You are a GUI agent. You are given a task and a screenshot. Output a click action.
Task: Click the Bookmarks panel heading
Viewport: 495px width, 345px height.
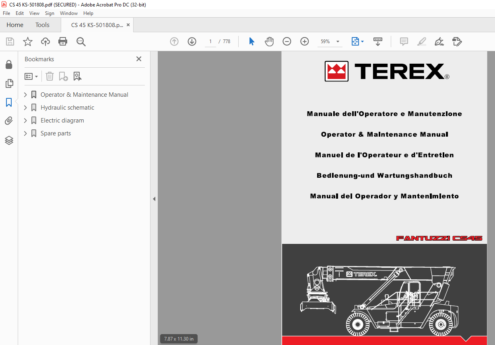39,59
